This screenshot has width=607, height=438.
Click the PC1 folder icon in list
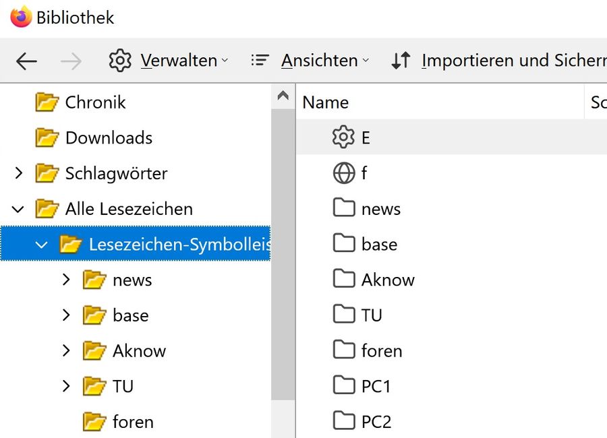pyautogui.click(x=344, y=386)
